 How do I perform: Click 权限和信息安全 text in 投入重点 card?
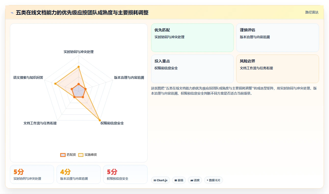click(166, 68)
